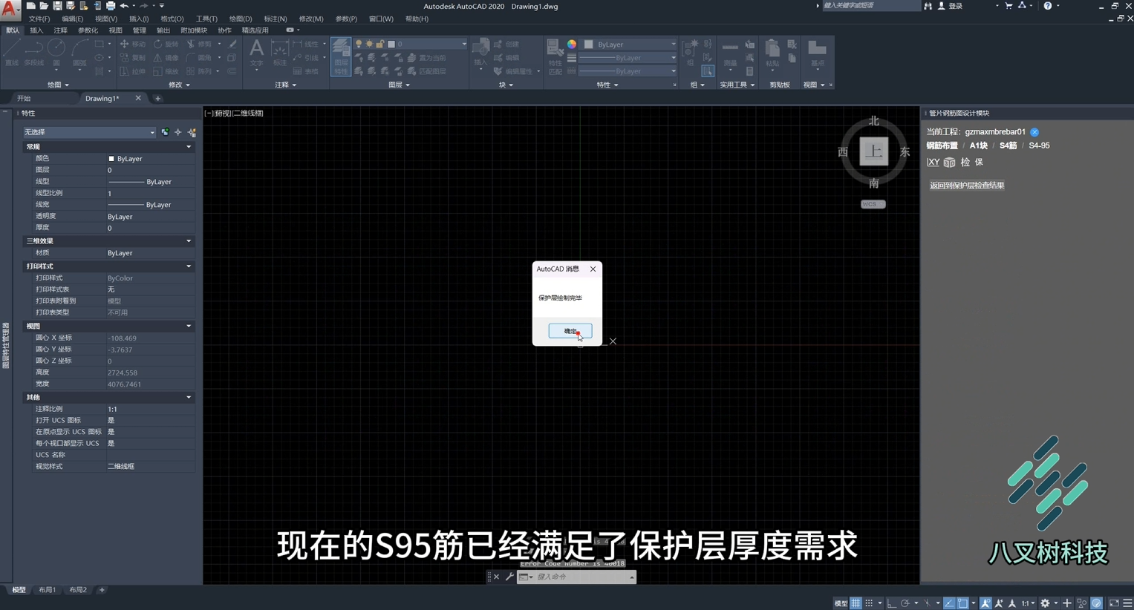Select the Polyline (多段线) tool
The width and height of the screenshot is (1134, 610).
[34, 53]
